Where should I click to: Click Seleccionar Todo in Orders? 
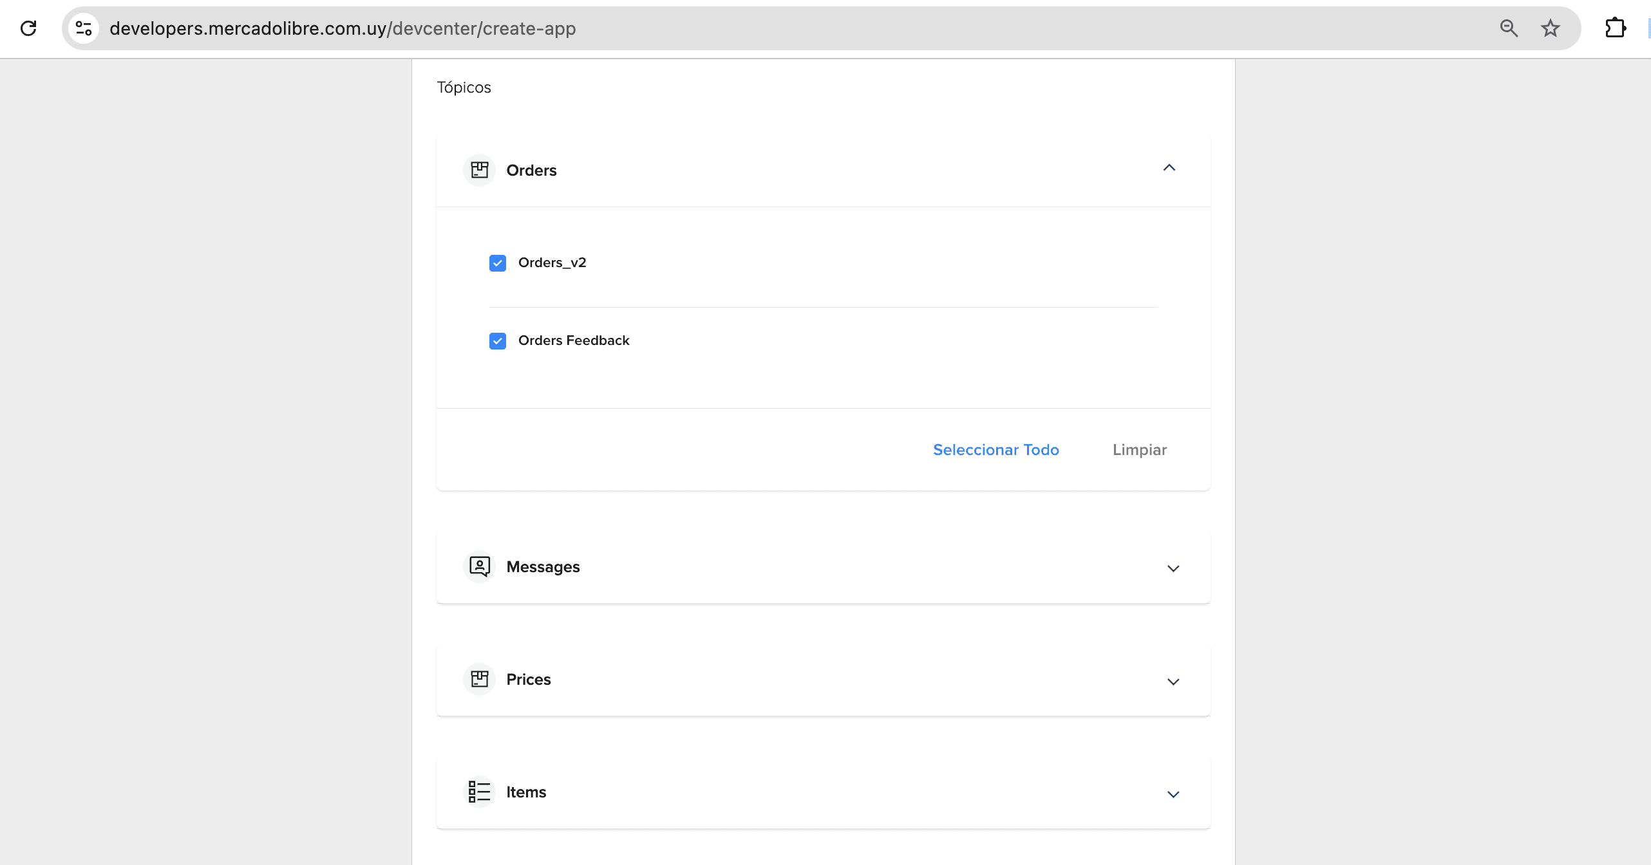[995, 450]
